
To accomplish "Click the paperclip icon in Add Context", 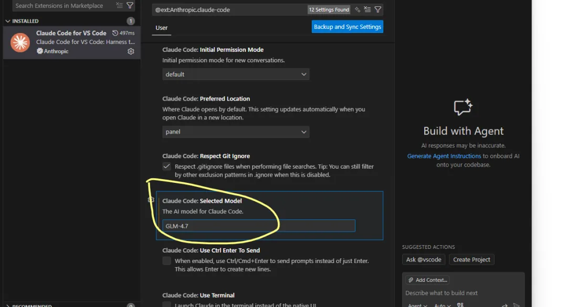I will [411, 280].
